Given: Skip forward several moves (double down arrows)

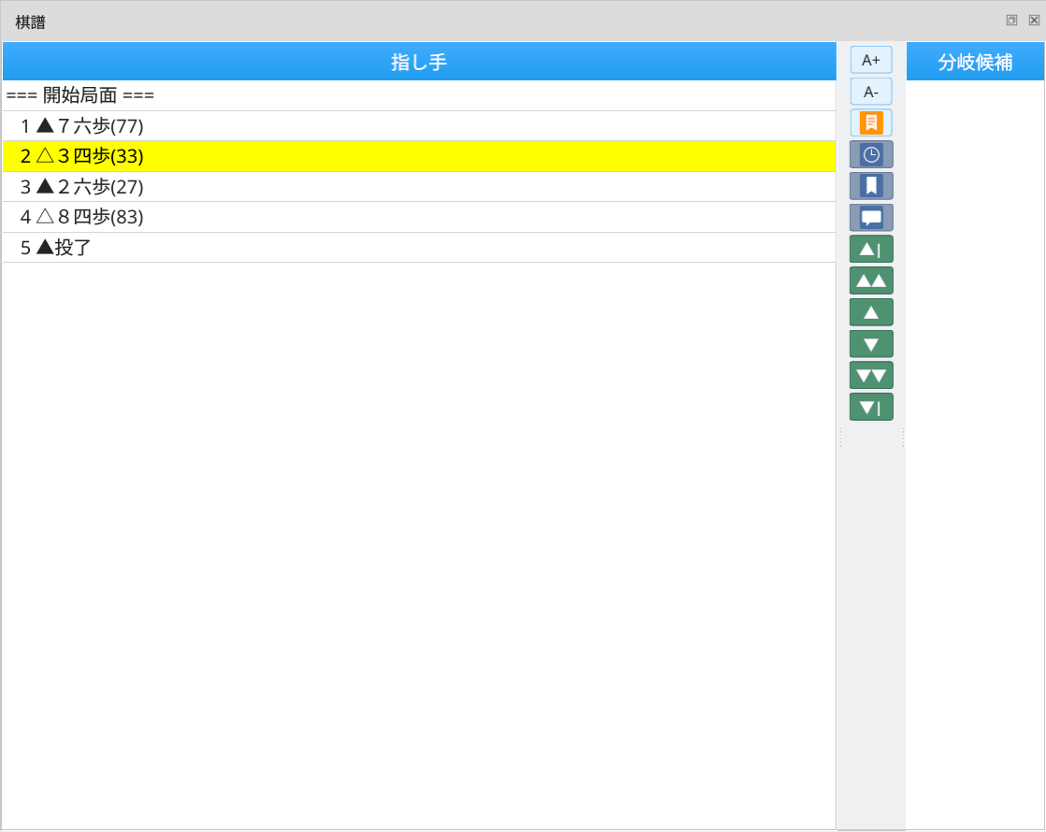Looking at the screenshot, I should (870, 376).
